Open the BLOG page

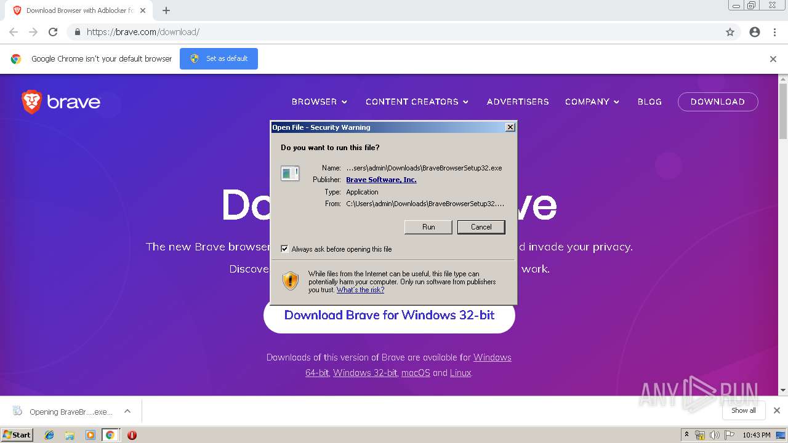[x=649, y=102]
